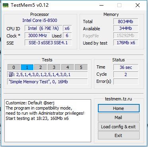This screenshot has width=148, height=147.
Task: Click the Mail button
Action: (119, 118)
